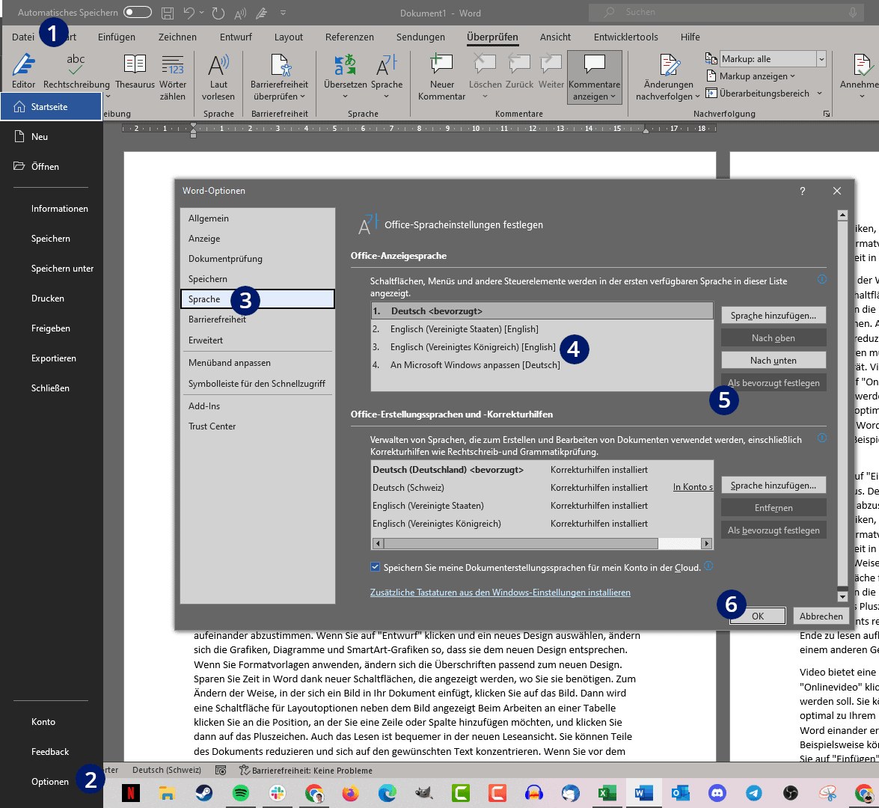Click In Konto link for Deutsch (Schweiz)
This screenshot has width=879, height=808.
pos(693,487)
